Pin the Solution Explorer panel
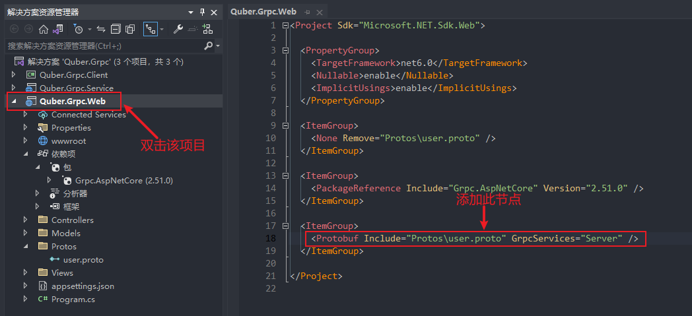Viewport: 692px width, 316px height. click(203, 13)
